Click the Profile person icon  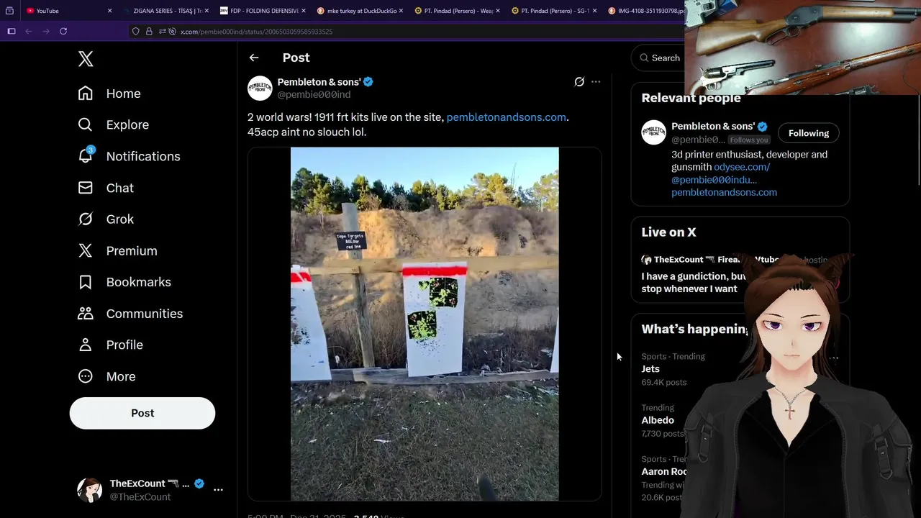85,345
